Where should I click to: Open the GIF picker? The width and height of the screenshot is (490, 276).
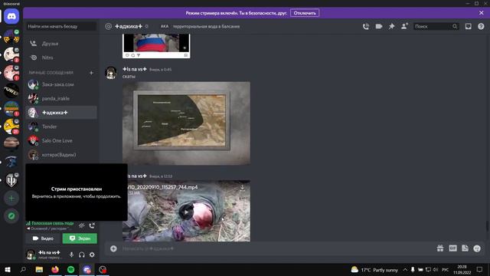click(x=452, y=248)
